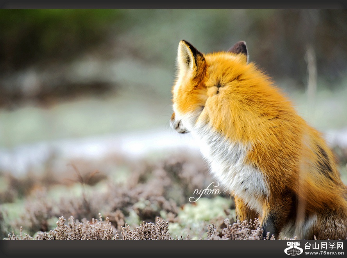The height and width of the screenshot is (258, 347).
Task: Click the 台山同学网 site title text
Action: pos(324,246)
